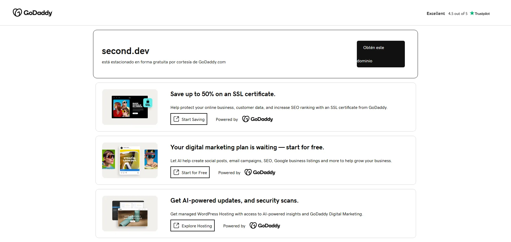Click the external link icon beside Start for Free
This screenshot has height=242, width=511.
pos(176,172)
